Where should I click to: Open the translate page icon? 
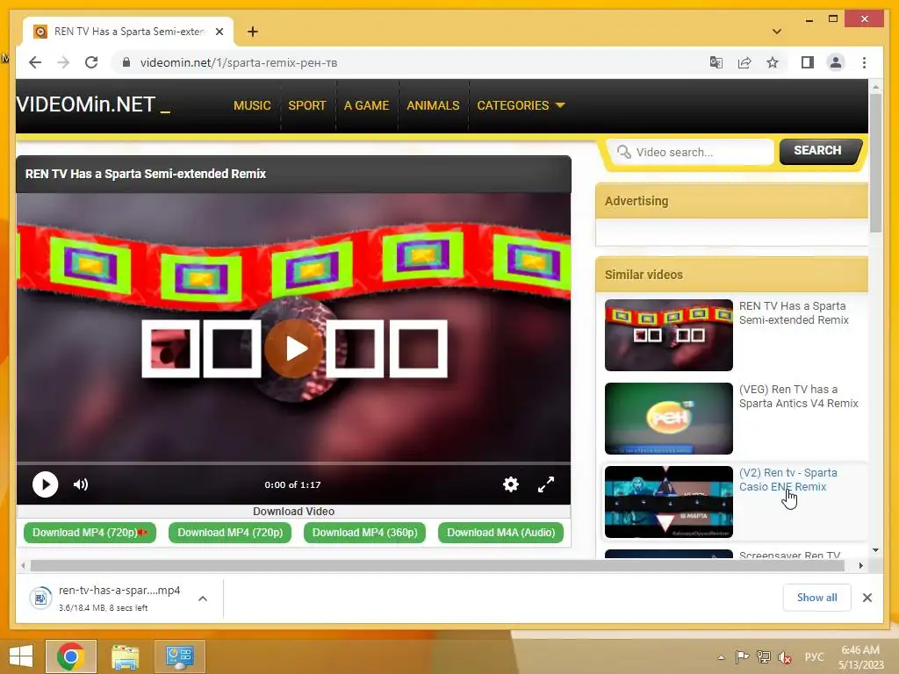click(716, 62)
